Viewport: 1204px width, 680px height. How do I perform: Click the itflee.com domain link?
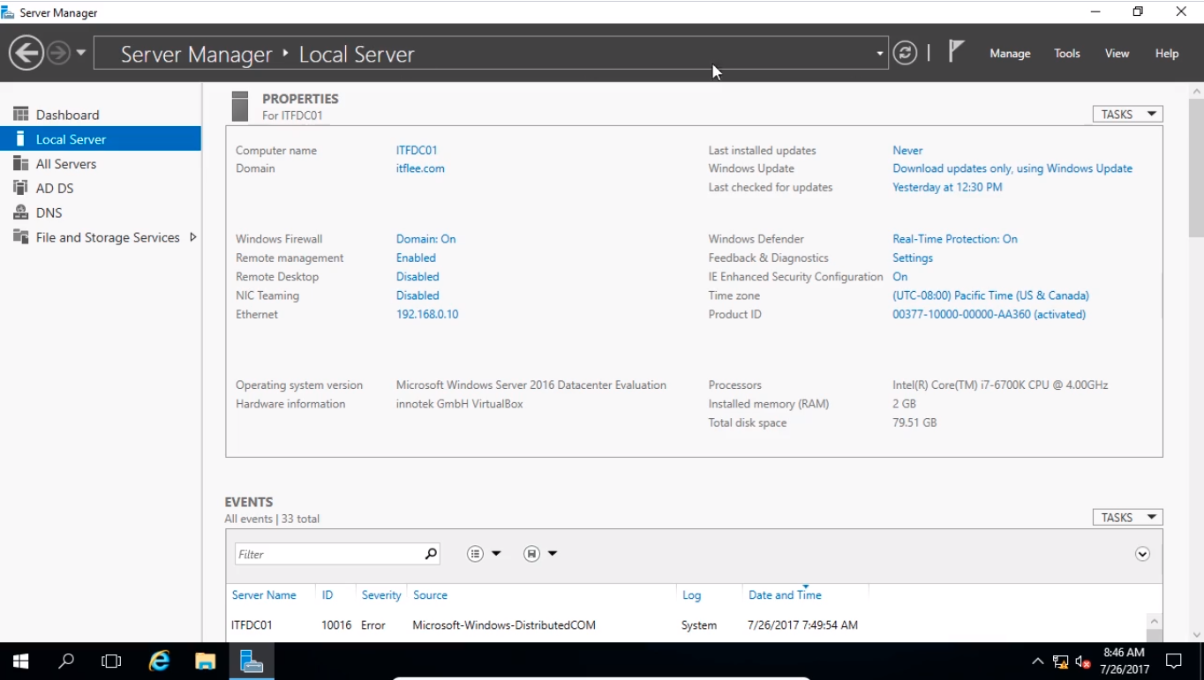click(420, 168)
